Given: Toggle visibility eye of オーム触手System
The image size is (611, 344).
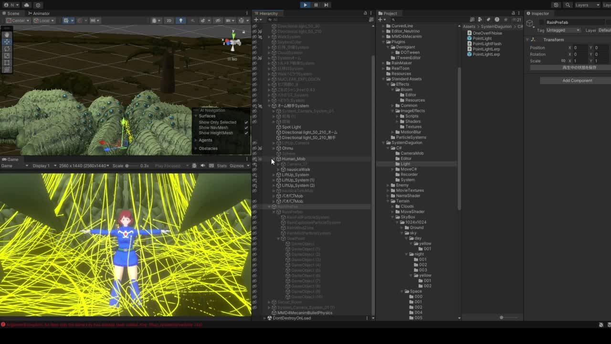Looking at the screenshot, I should pyautogui.click(x=254, y=106).
